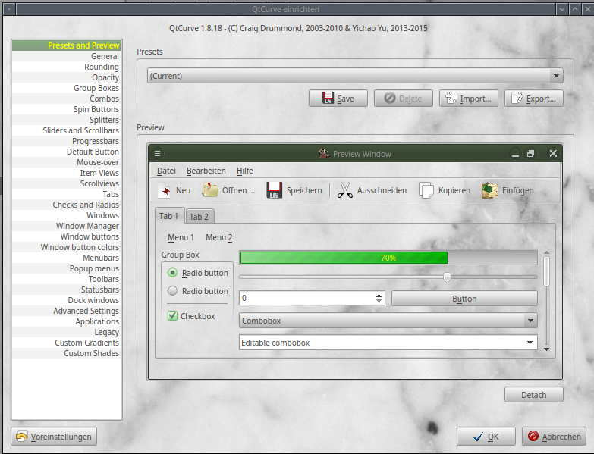The height and width of the screenshot is (454, 594).
Task: Open Menu 2 inside the tab
Action: tap(219, 237)
